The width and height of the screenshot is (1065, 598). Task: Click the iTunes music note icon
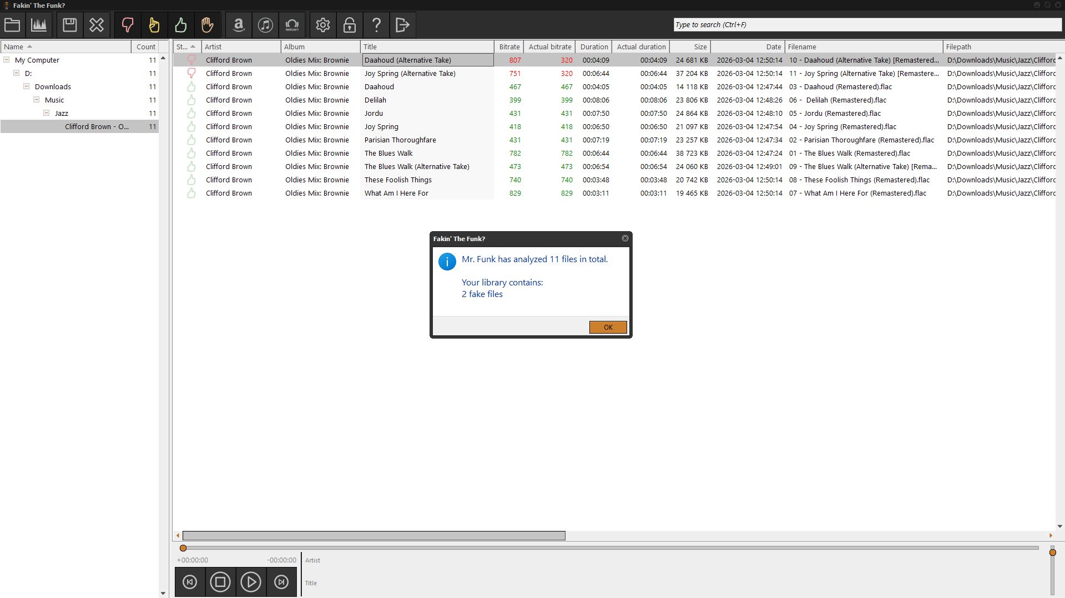click(265, 25)
